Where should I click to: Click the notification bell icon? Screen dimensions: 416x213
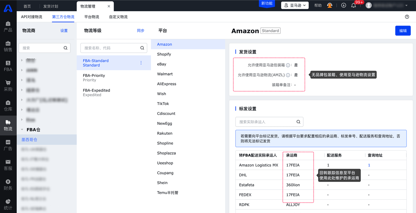(353, 5)
